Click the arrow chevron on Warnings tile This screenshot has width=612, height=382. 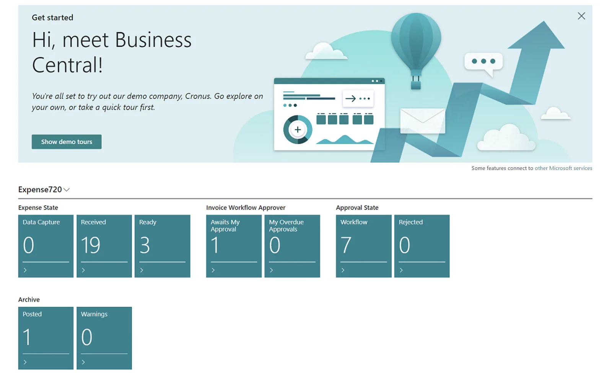coord(83,362)
